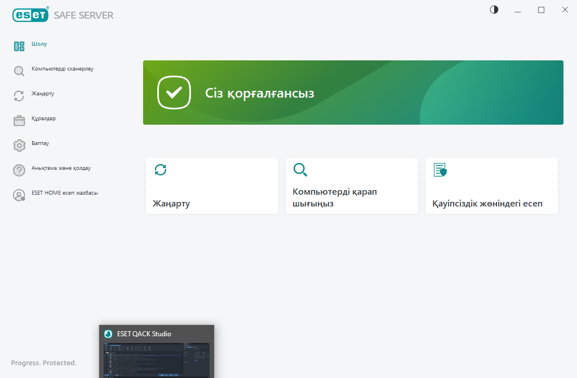
Task: Click the magnifier icon on the scan card
Action: (300, 170)
